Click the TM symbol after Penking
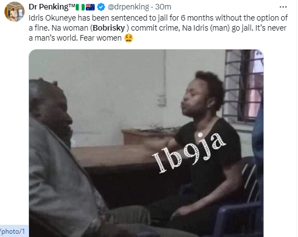Viewport: 298px width, 237px height. pyautogui.click(x=72, y=6)
